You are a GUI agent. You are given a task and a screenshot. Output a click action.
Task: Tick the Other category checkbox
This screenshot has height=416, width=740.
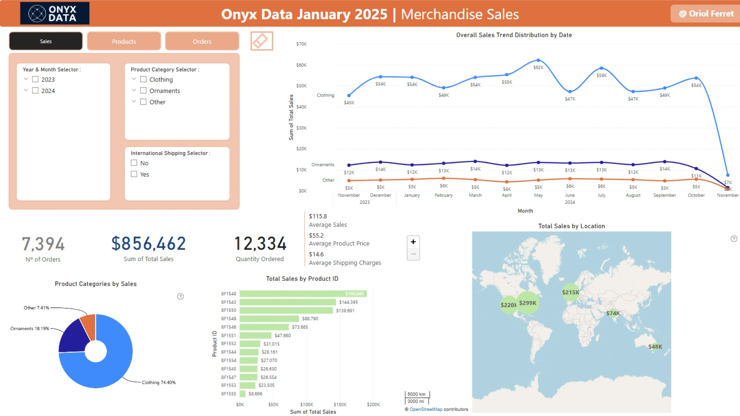point(143,102)
